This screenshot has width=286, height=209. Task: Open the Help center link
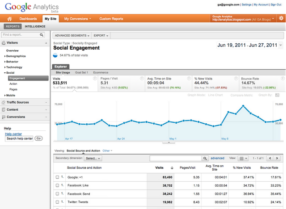pos(13,134)
